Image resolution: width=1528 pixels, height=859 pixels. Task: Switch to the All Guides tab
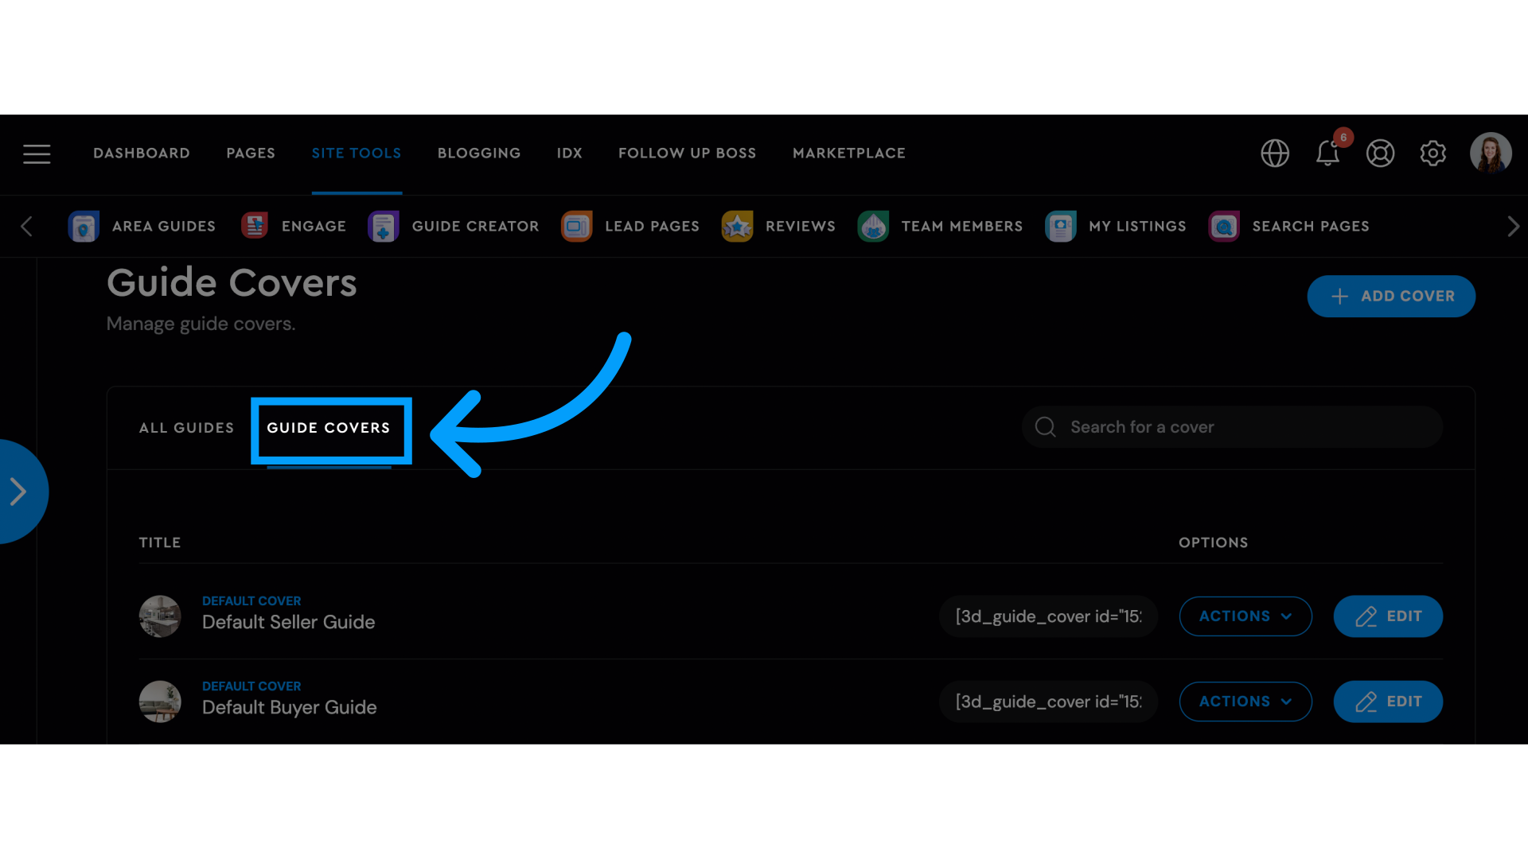(185, 427)
